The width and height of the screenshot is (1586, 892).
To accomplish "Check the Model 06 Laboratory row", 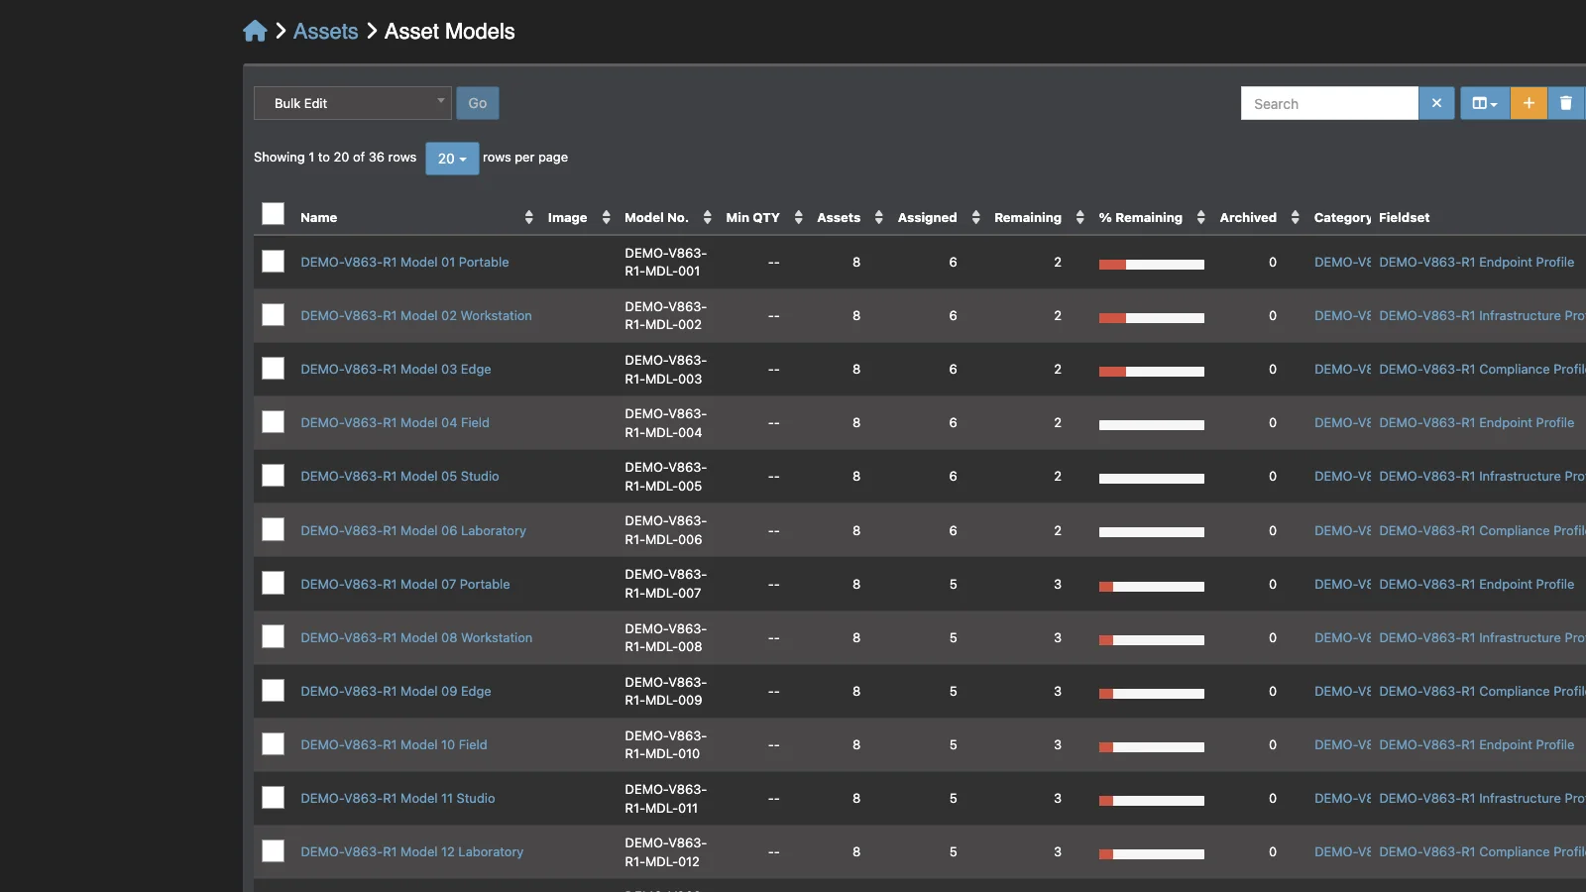I will tap(273, 529).
